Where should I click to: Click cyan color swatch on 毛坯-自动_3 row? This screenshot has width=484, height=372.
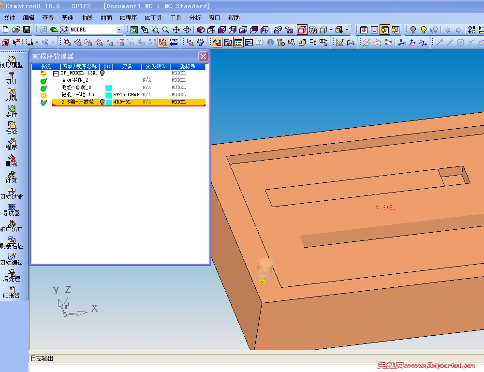tap(109, 88)
